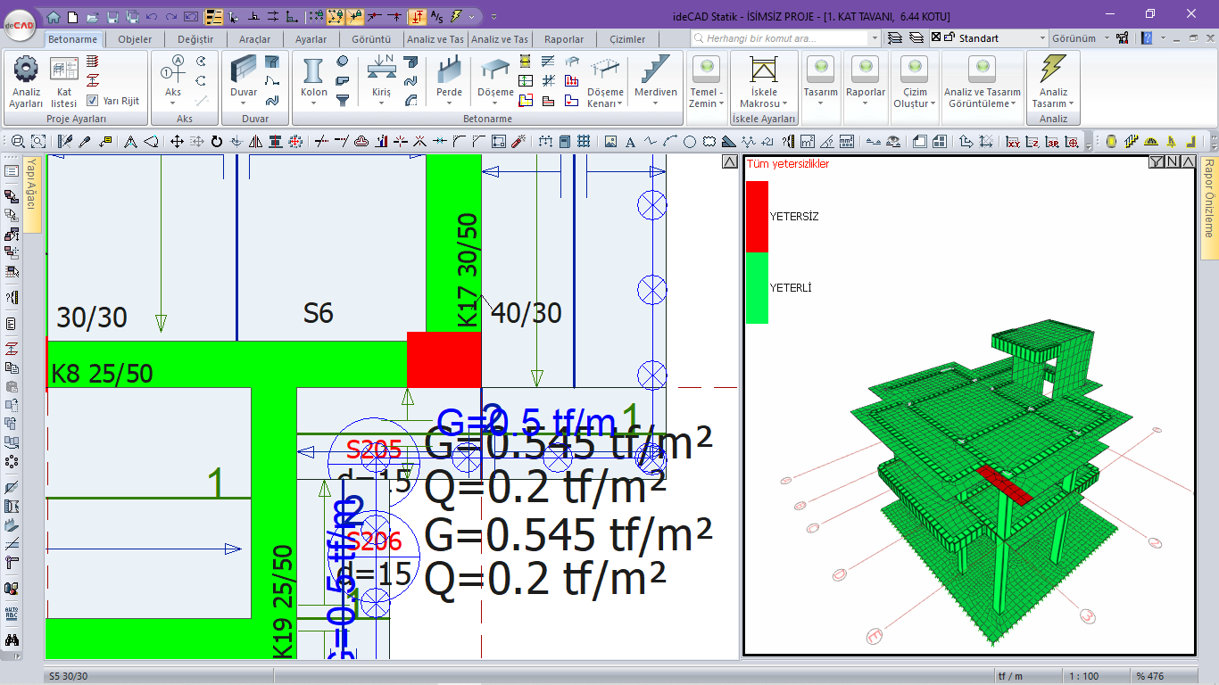Select the Duvar wall tool
Image resolution: width=1219 pixels, height=685 pixels.
(244, 77)
